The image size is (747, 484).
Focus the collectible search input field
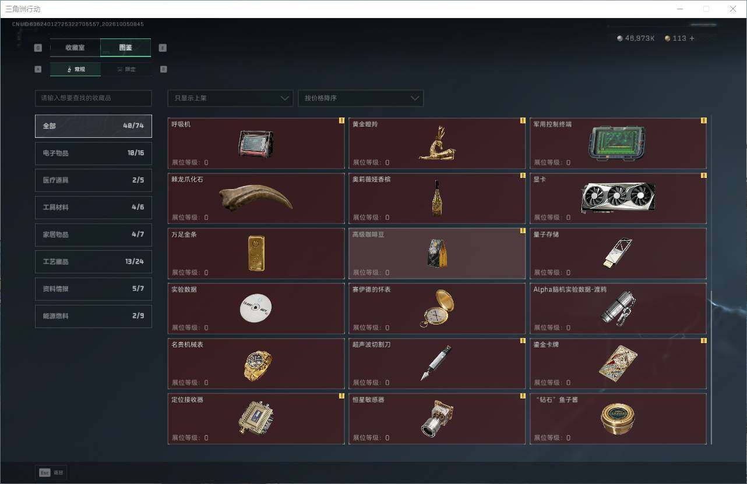click(x=93, y=98)
